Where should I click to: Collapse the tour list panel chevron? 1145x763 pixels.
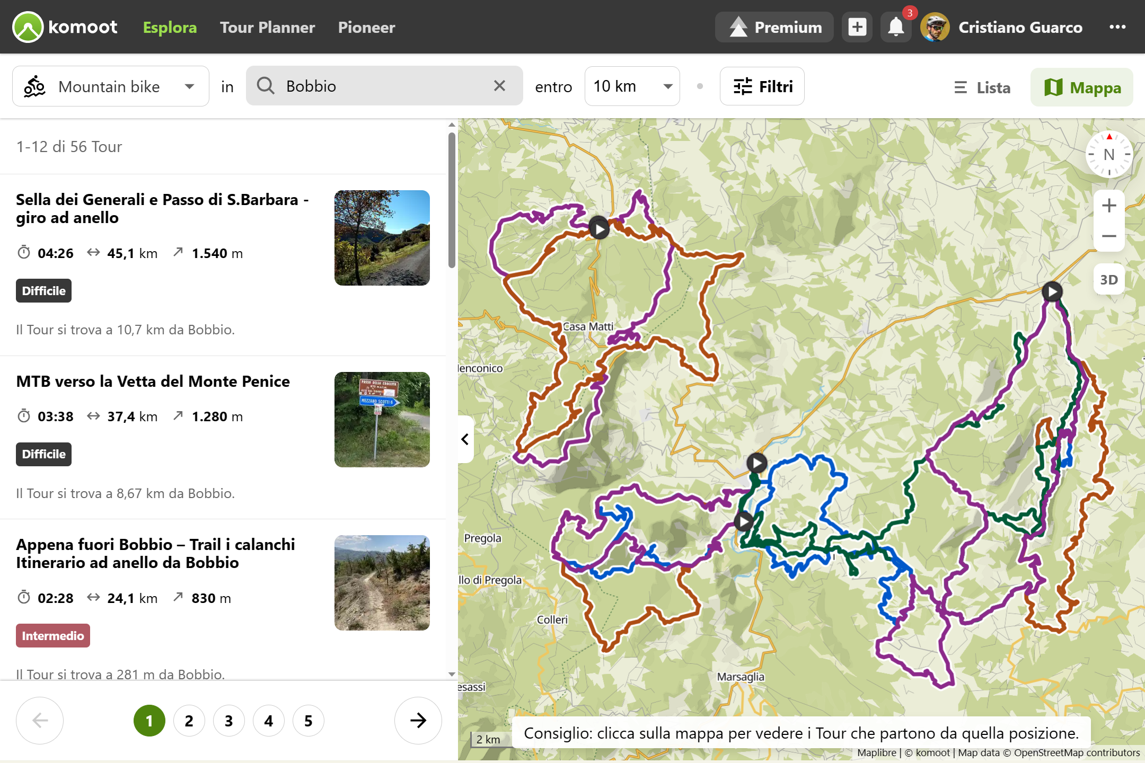point(465,439)
